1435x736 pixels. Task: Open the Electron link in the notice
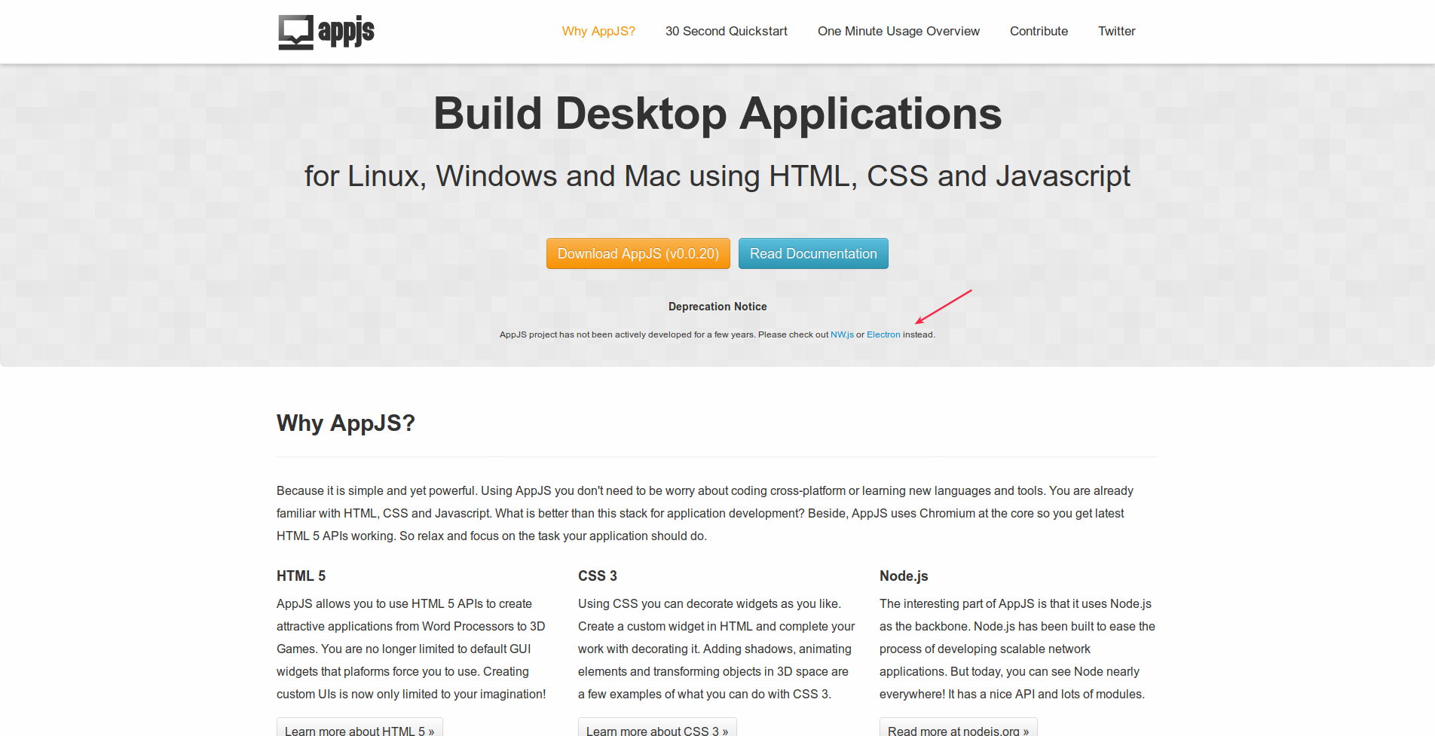[883, 334]
